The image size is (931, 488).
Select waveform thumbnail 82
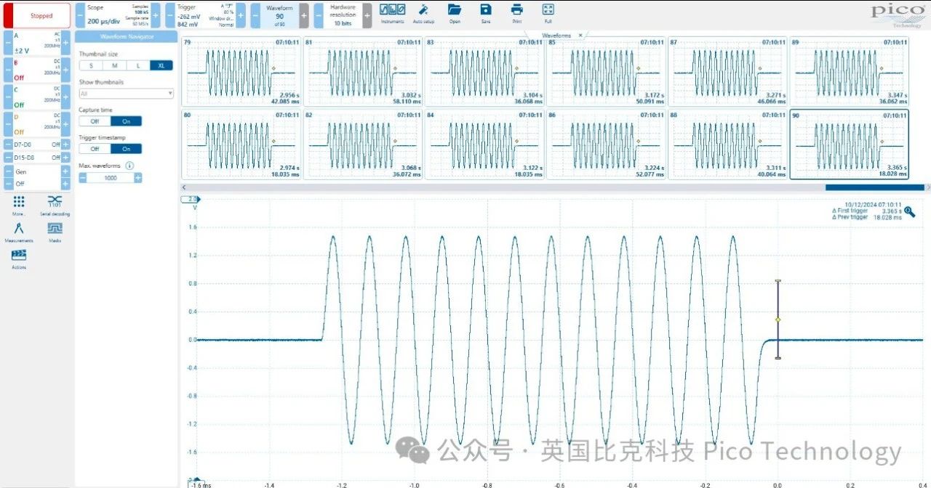pos(362,144)
